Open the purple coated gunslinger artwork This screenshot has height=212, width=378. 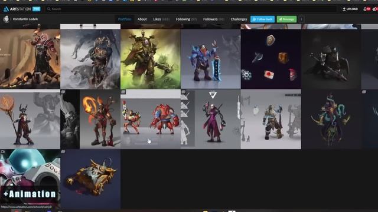[211, 119]
